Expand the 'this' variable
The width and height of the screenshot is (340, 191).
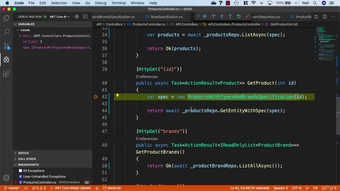pyautogui.click(x=20, y=36)
